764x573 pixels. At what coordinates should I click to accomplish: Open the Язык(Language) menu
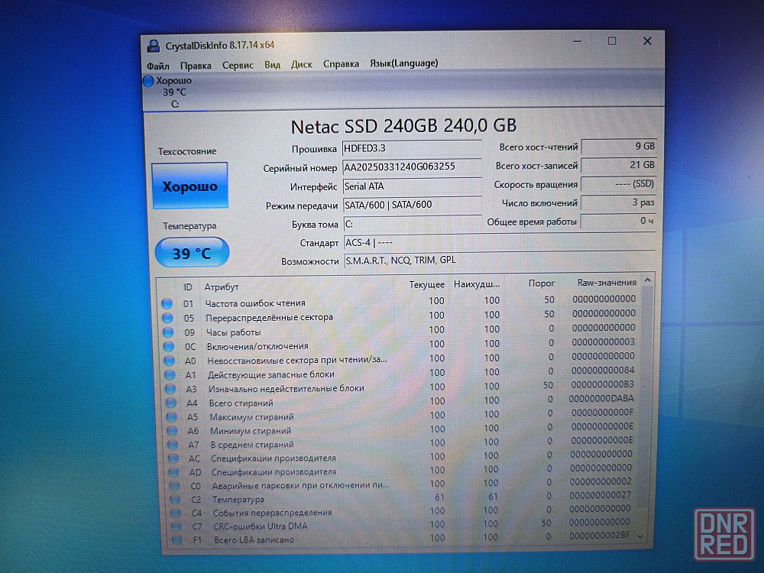pyautogui.click(x=403, y=63)
